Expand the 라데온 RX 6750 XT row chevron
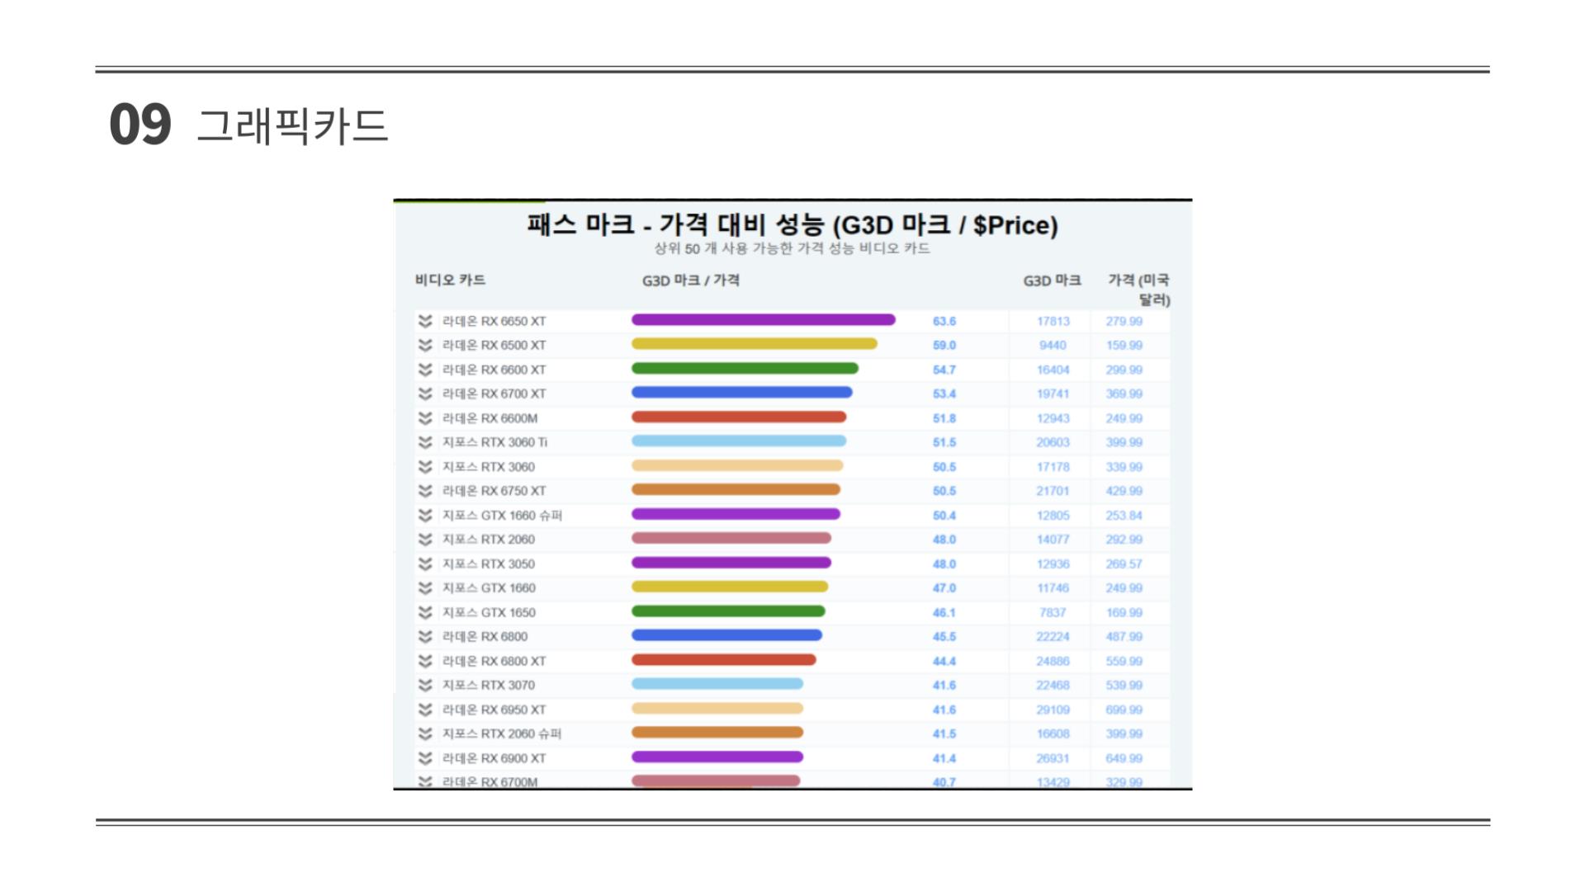Viewport: 1585px width, 891px height. coord(425,491)
